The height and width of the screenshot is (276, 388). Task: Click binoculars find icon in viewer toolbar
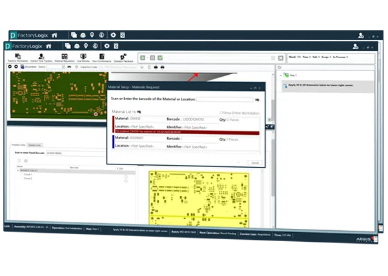pos(69,67)
